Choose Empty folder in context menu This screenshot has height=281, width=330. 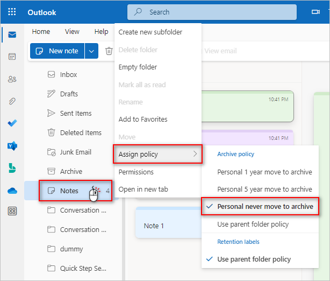[157, 67]
